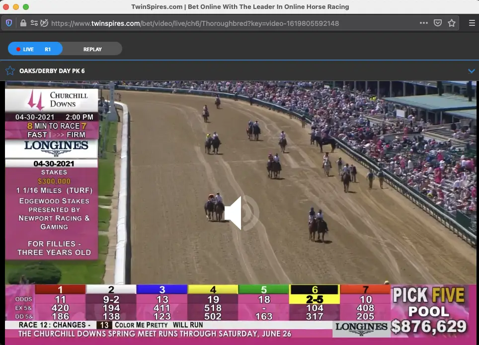Open the tracking protection shield panel

tap(9, 23)
